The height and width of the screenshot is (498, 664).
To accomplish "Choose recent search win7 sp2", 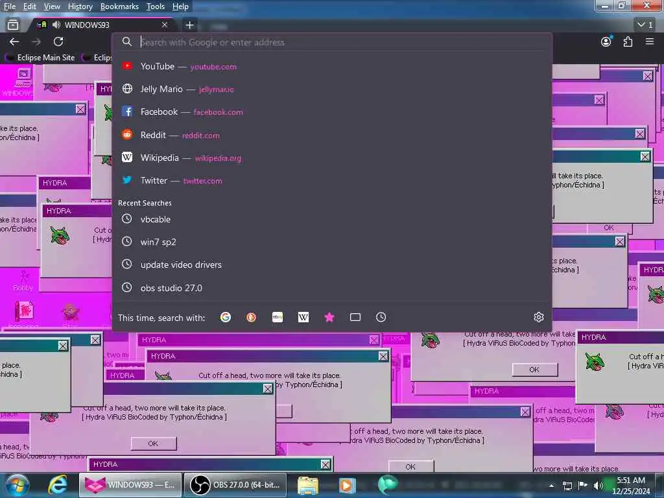I will [x=333, y=242].
